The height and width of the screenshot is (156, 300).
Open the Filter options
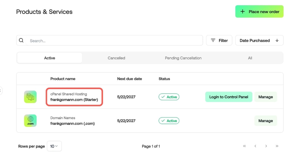click(x=219, y=40)
